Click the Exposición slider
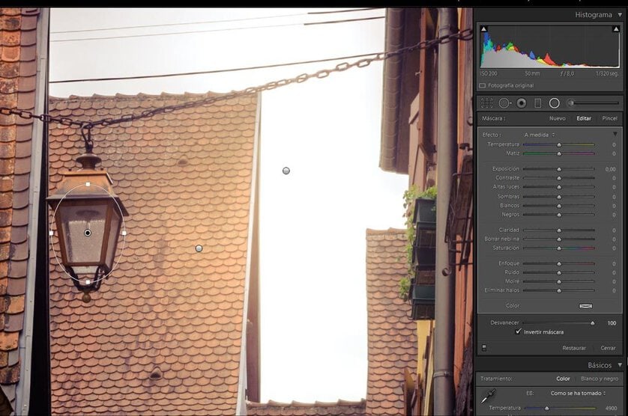 (559, 169)
